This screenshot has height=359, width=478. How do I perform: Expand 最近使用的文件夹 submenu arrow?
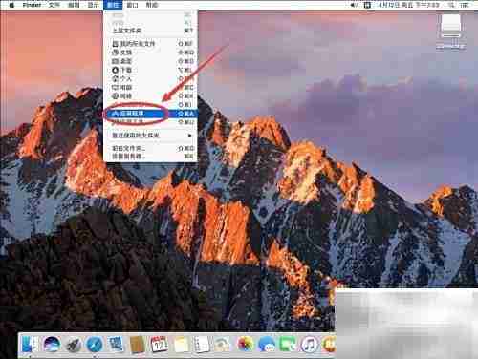tap(189, 136)
